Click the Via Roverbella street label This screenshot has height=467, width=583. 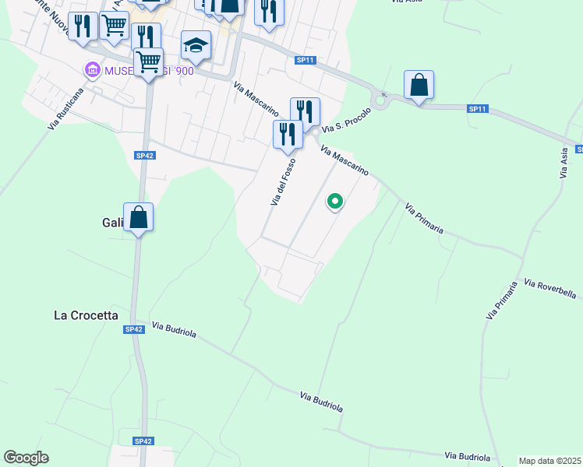coord(550,289)
